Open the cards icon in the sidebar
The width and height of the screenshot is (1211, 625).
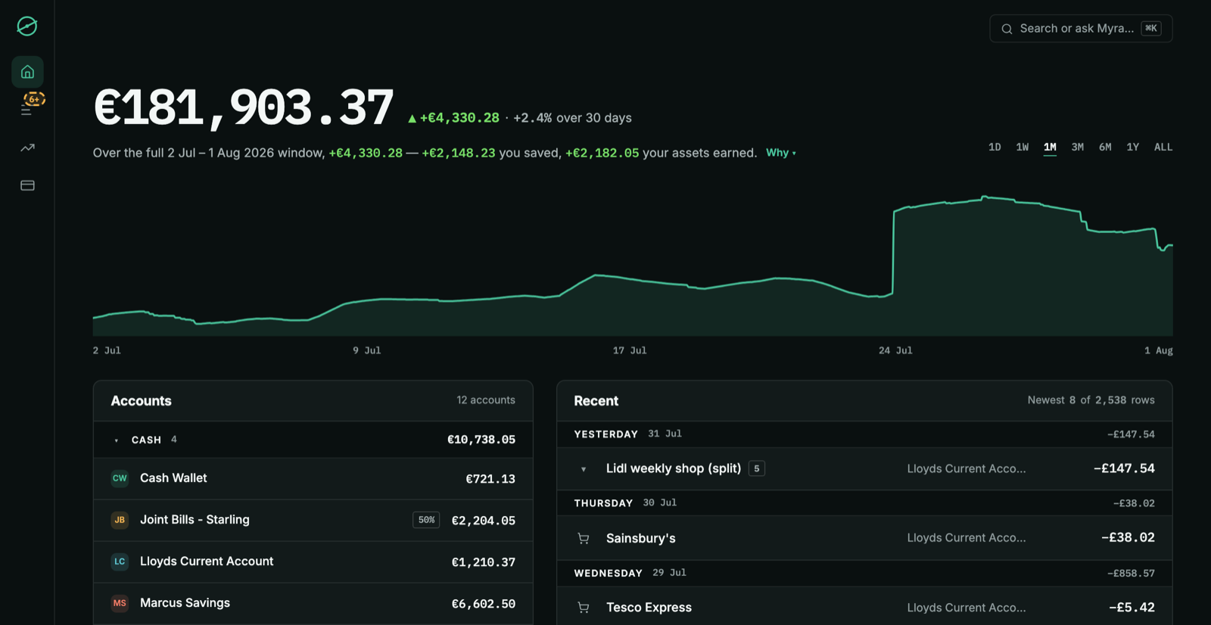pyautogui.click(x=27, y=185)
